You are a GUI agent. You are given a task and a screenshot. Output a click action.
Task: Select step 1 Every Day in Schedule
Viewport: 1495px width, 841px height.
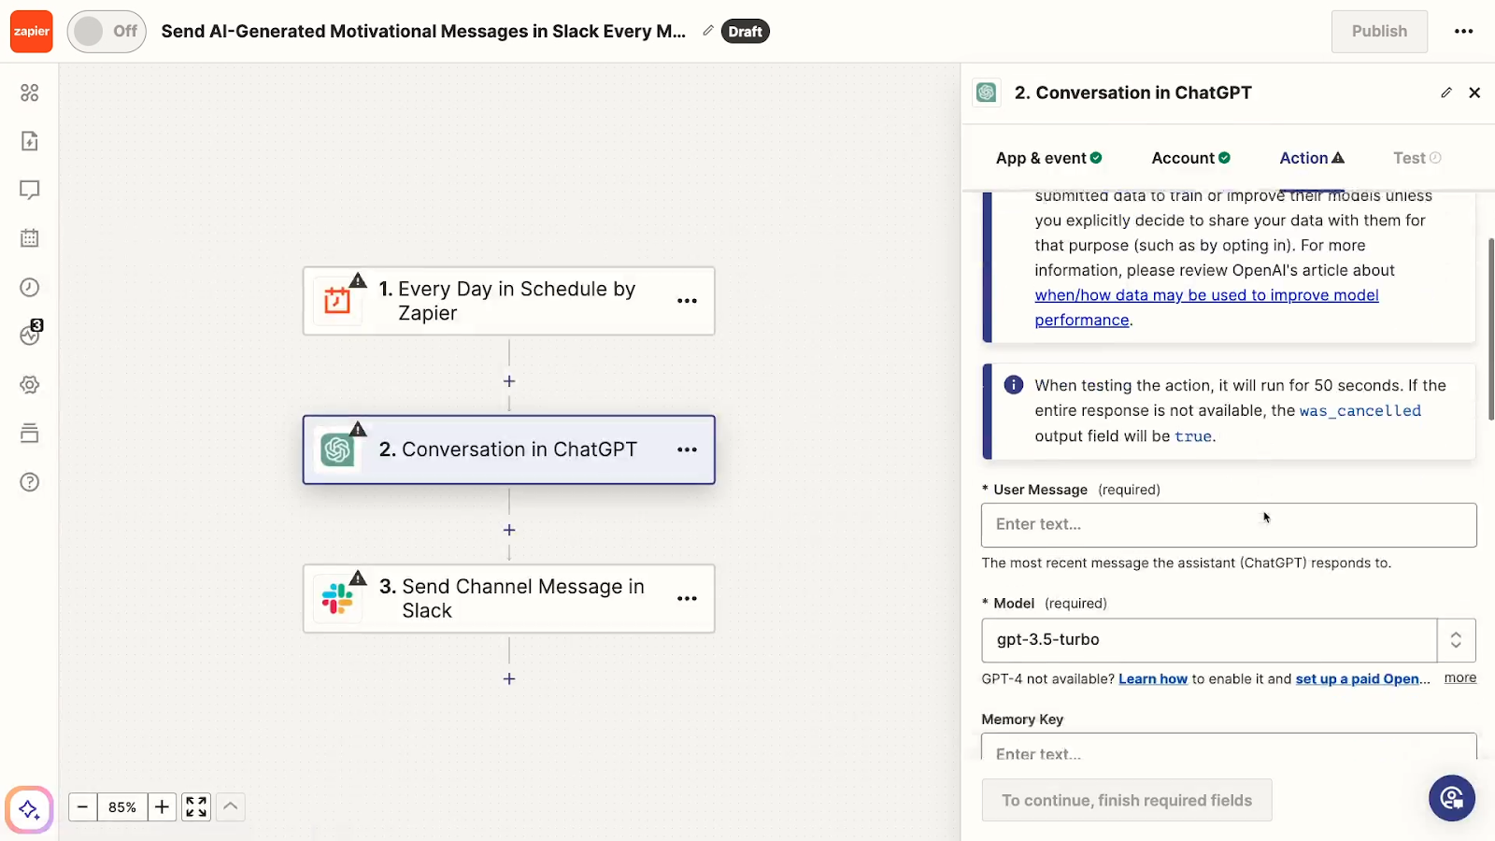pyautogui.click(x=509, y=301)
